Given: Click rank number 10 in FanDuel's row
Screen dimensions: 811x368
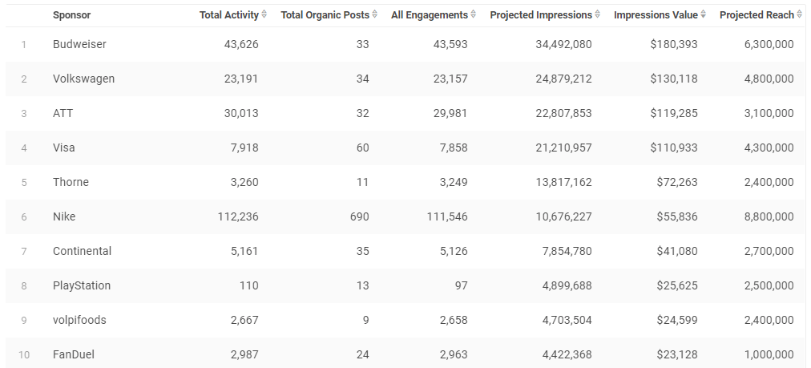Looking at the screenshot, I should click(24, 354).
